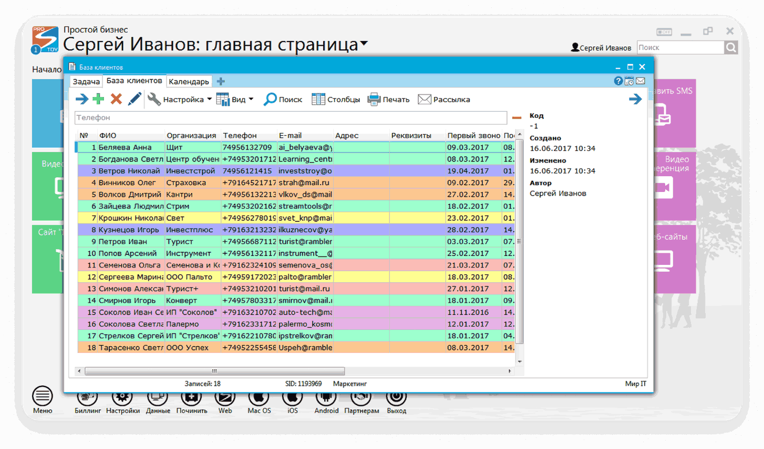Click the calendar clock icon in tab bar
This screenshot has height=449, width=764.
pos(629,81)
